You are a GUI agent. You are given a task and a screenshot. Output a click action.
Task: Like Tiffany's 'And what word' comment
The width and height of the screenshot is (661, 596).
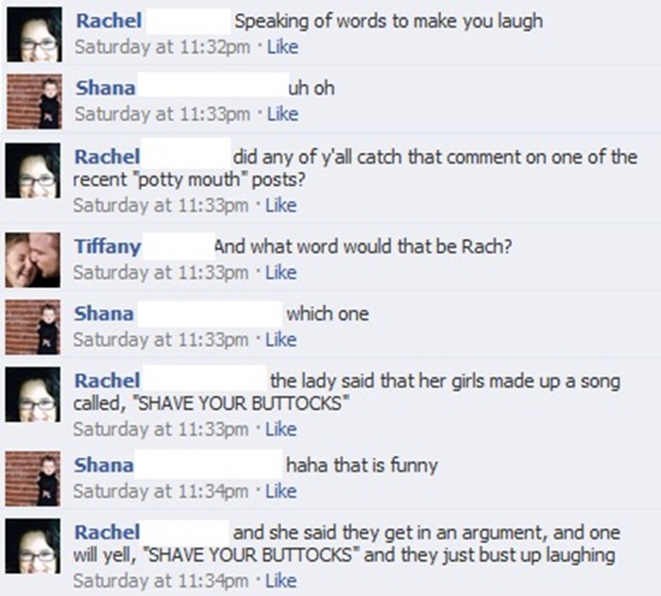[x=283, y=273]
